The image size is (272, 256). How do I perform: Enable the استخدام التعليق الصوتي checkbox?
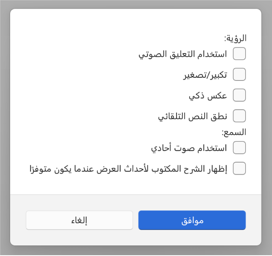(239, 54)
